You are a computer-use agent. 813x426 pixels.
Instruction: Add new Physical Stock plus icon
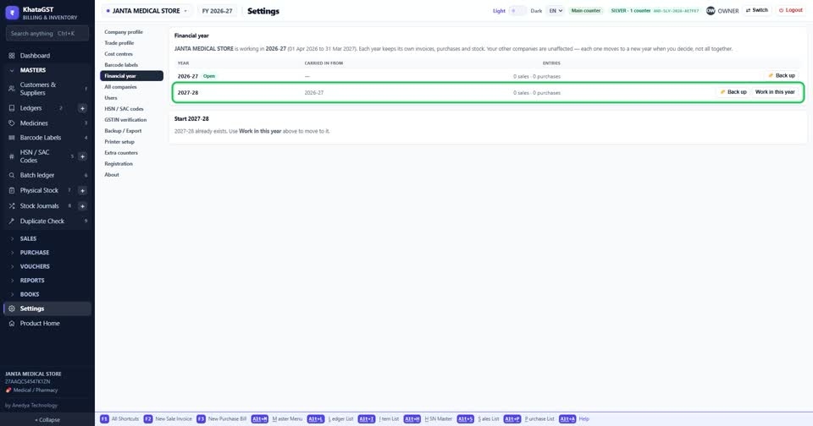[82, 190]
